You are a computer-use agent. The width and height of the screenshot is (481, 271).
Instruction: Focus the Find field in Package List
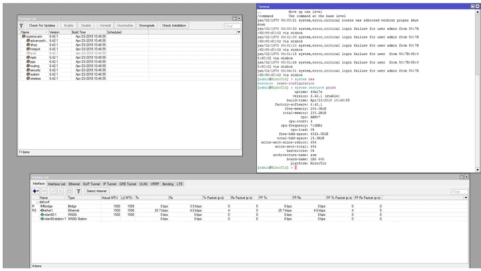coord(232,26)
